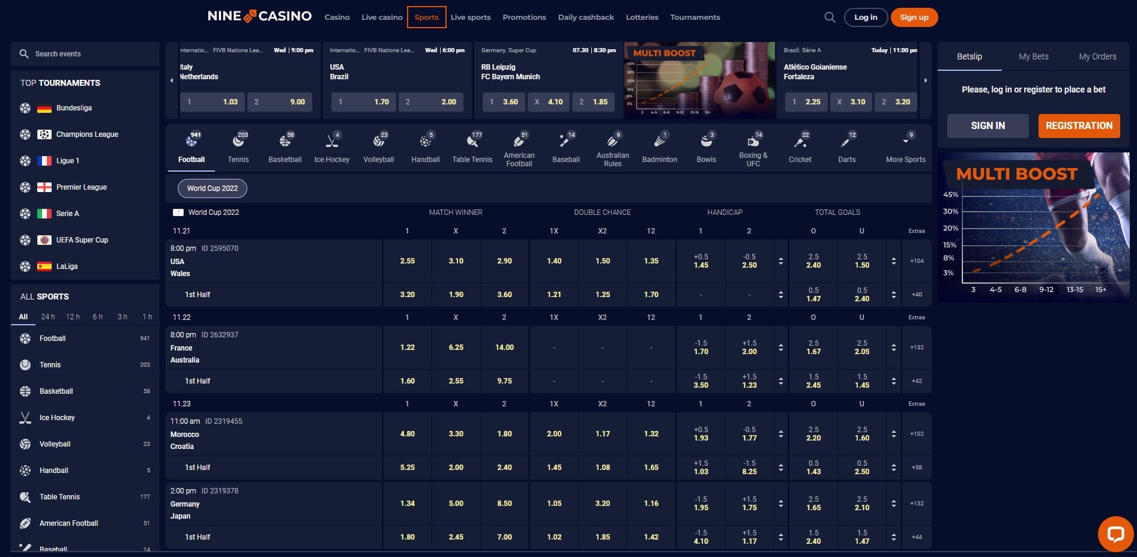The image size is (1137, 557).
Task: Open Champions League tournament in sidebar
Action: tap(85, 134)
